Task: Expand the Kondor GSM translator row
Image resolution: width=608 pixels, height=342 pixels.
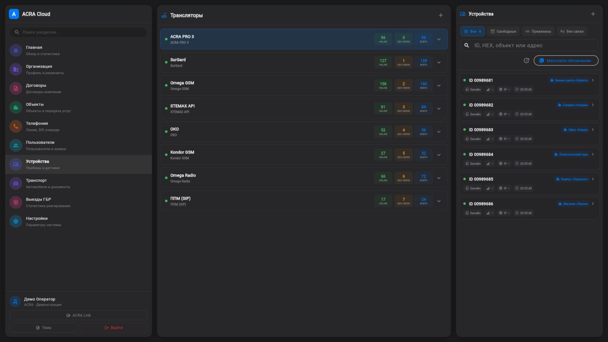Action: point(439,155)
